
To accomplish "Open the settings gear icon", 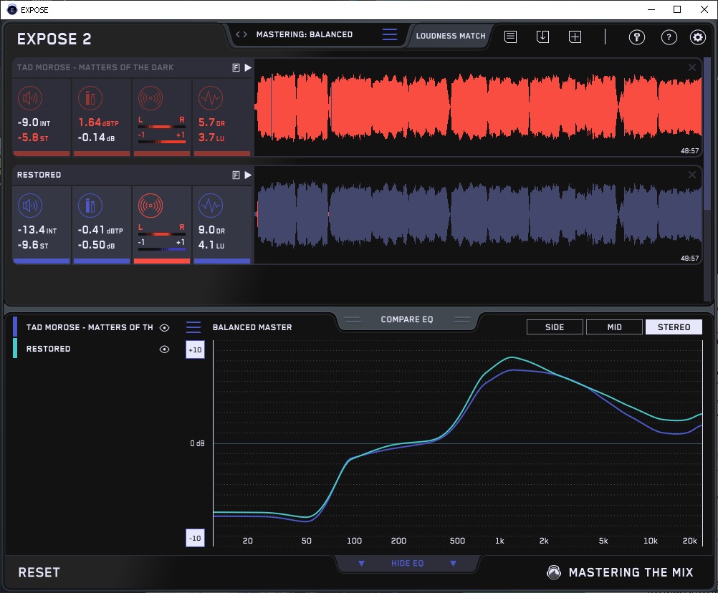I will tap(697, 37).
